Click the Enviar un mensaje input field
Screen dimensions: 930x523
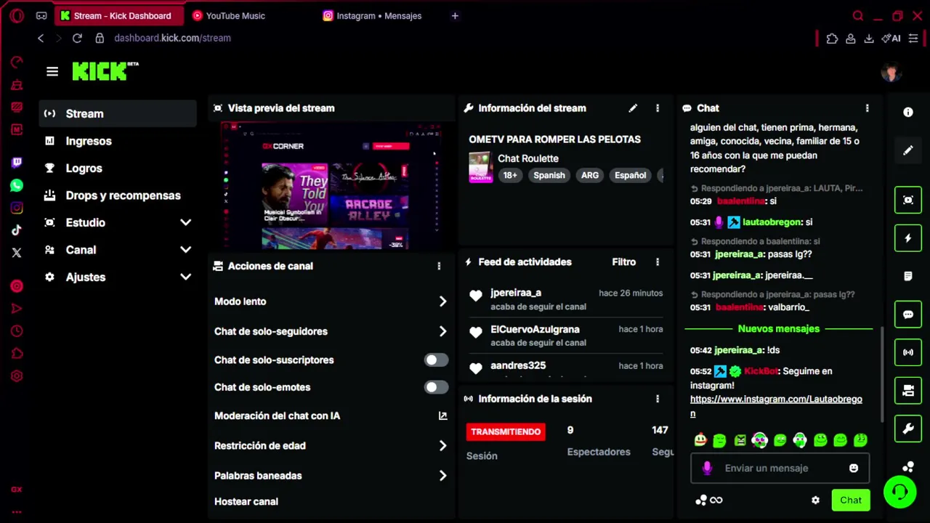779,469
